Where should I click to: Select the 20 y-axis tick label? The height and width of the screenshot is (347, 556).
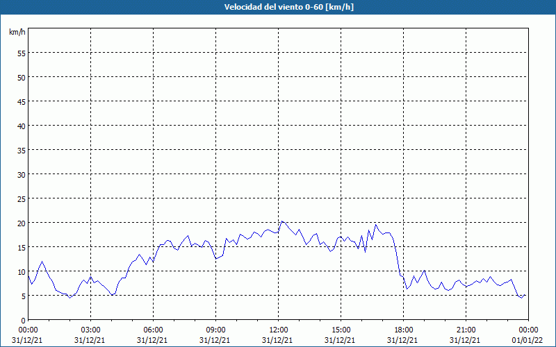pyautogui.click(x=22, y=223)
